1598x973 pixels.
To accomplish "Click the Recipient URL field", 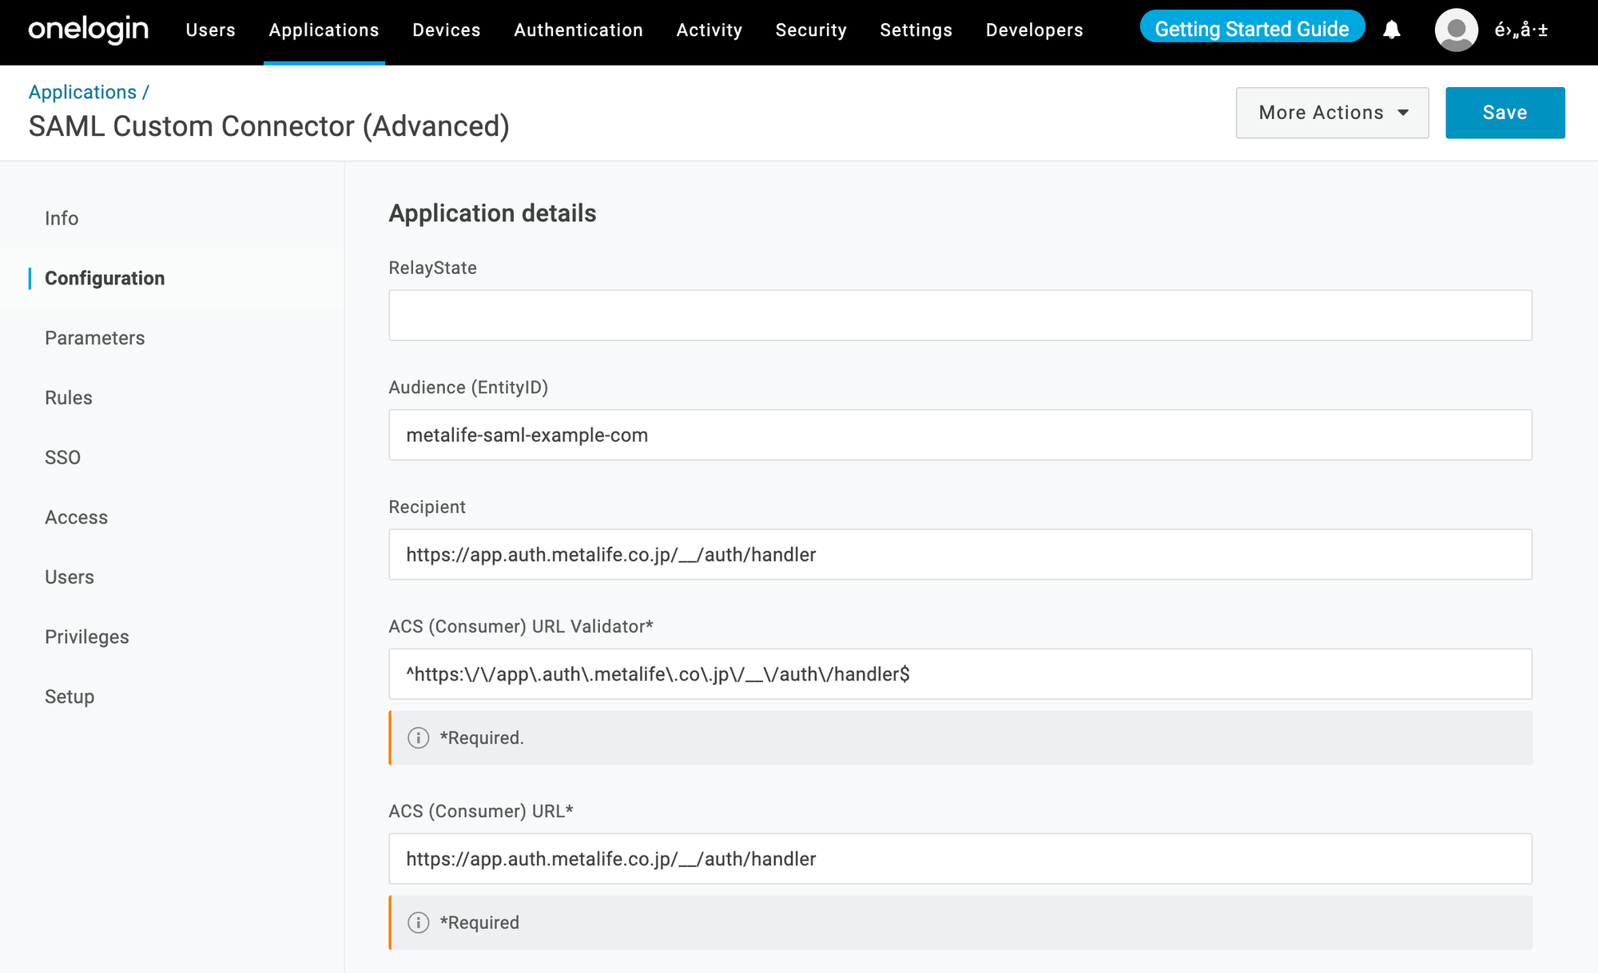I will coord(960,554).
